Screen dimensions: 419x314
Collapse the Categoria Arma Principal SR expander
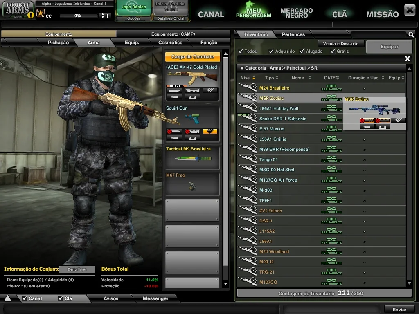click(x=242, y=68)
